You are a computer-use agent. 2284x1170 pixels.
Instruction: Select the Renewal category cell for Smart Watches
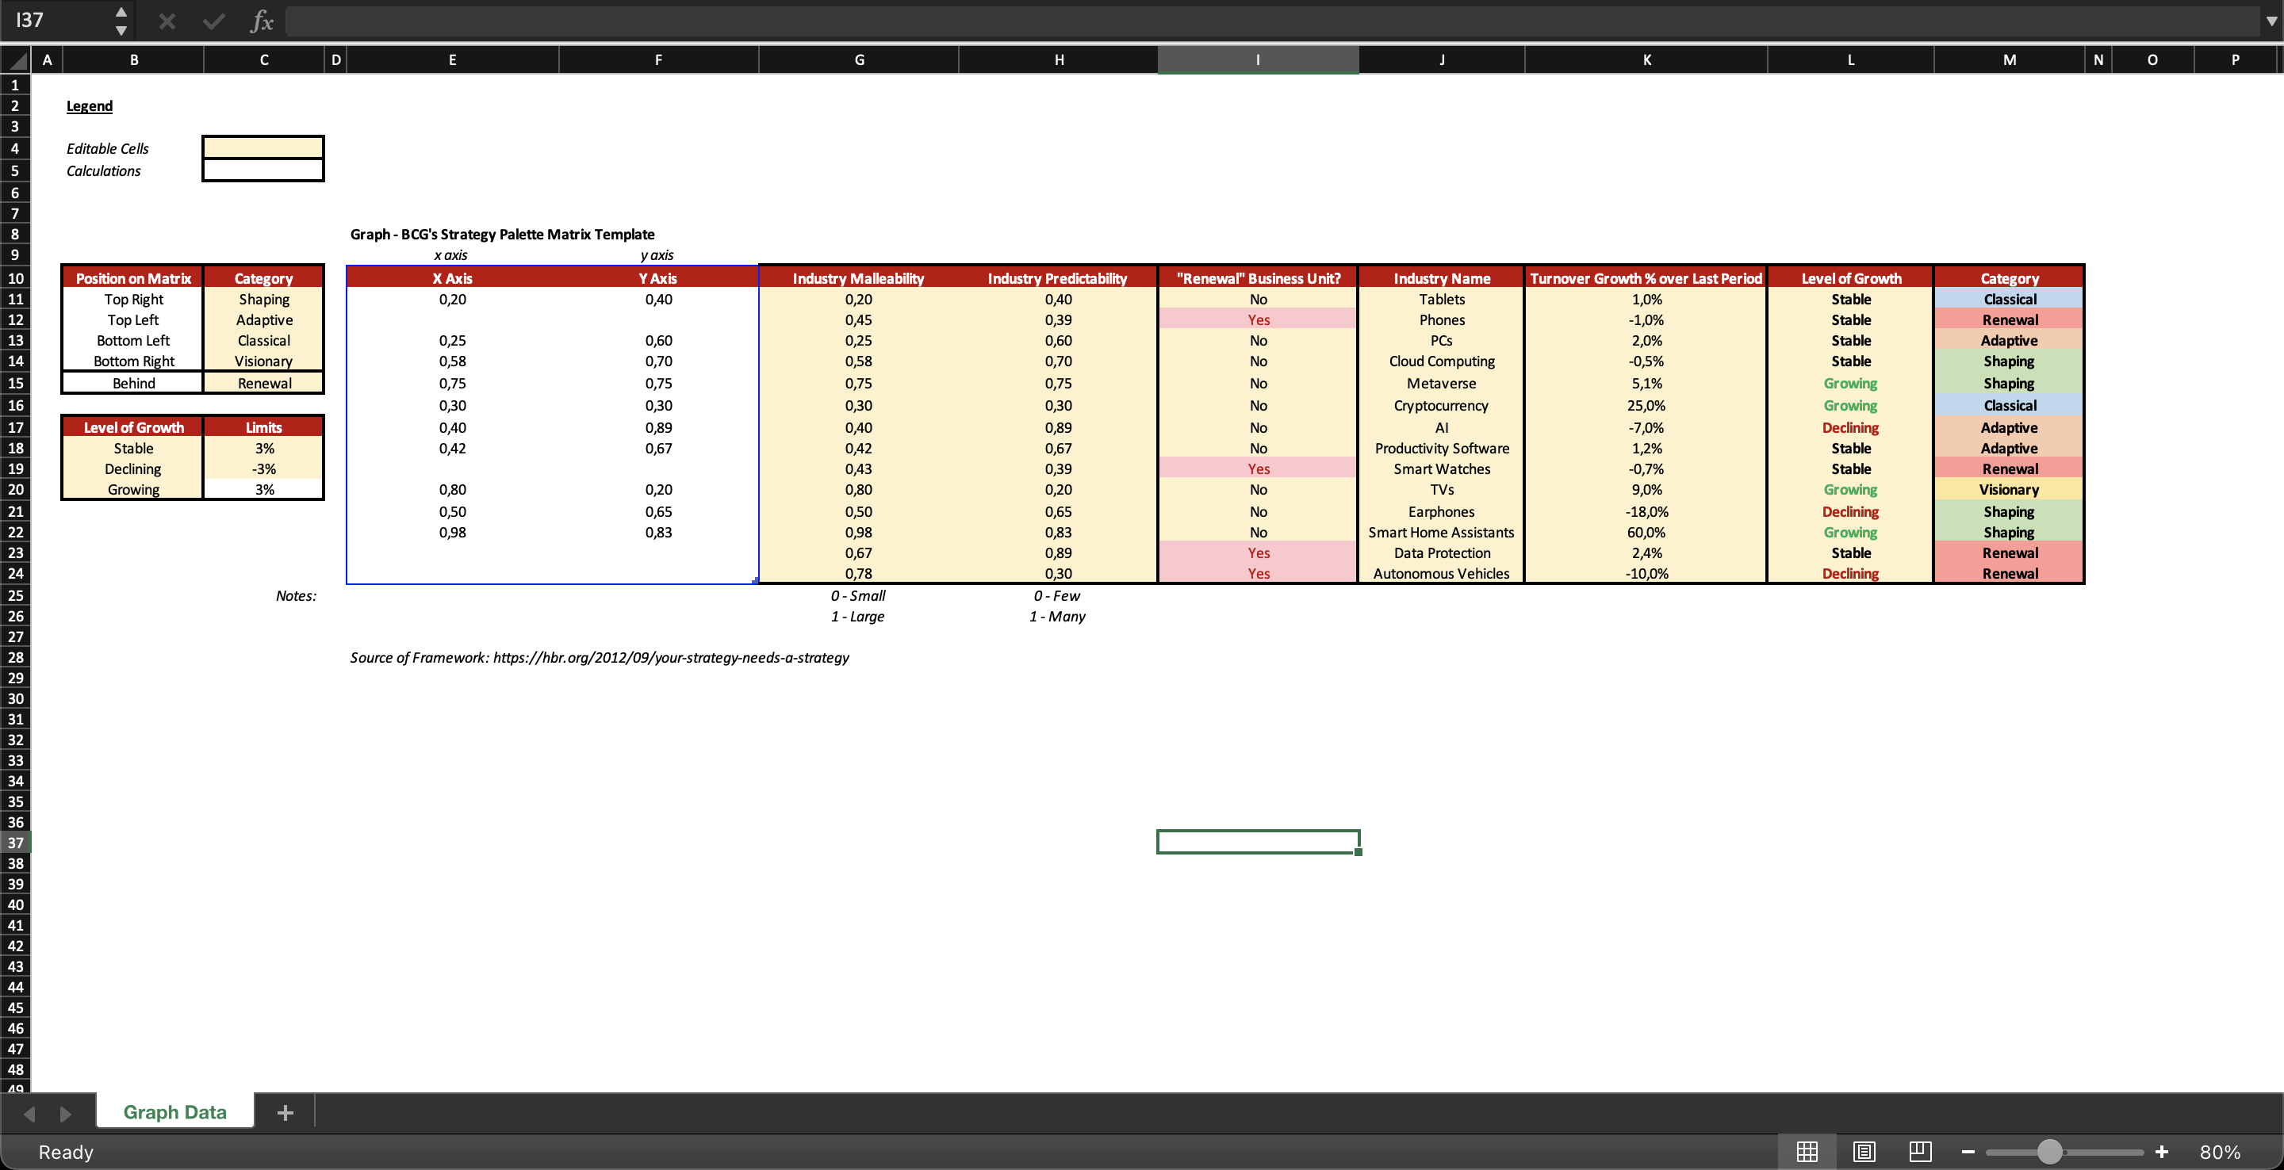click(x=2009, y=469)
